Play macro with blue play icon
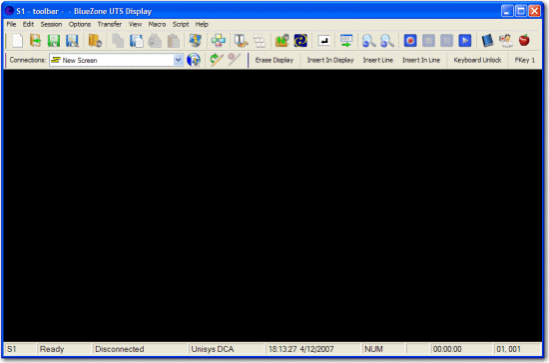Viewport: 549px width, 363px height. pyautogui.click(x=465, y=41)
